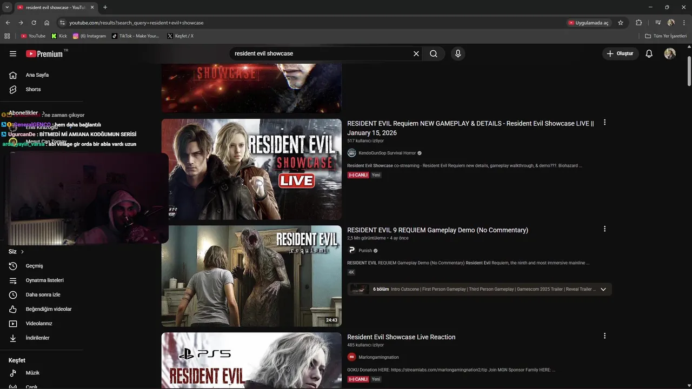This screenshot has height=389, width=692.
Task: Open the RESIDENT EVIL Showcase LIVE thumbnail
Action: tap(251, 169)
